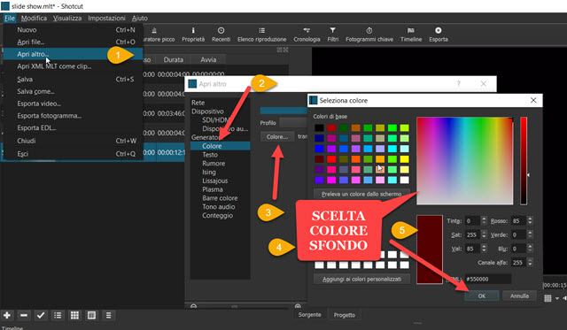Image resolution: width=567 pixels, height=330 pixels.
Task: Confirm color with the OK button
Action: tap(482, 295)
